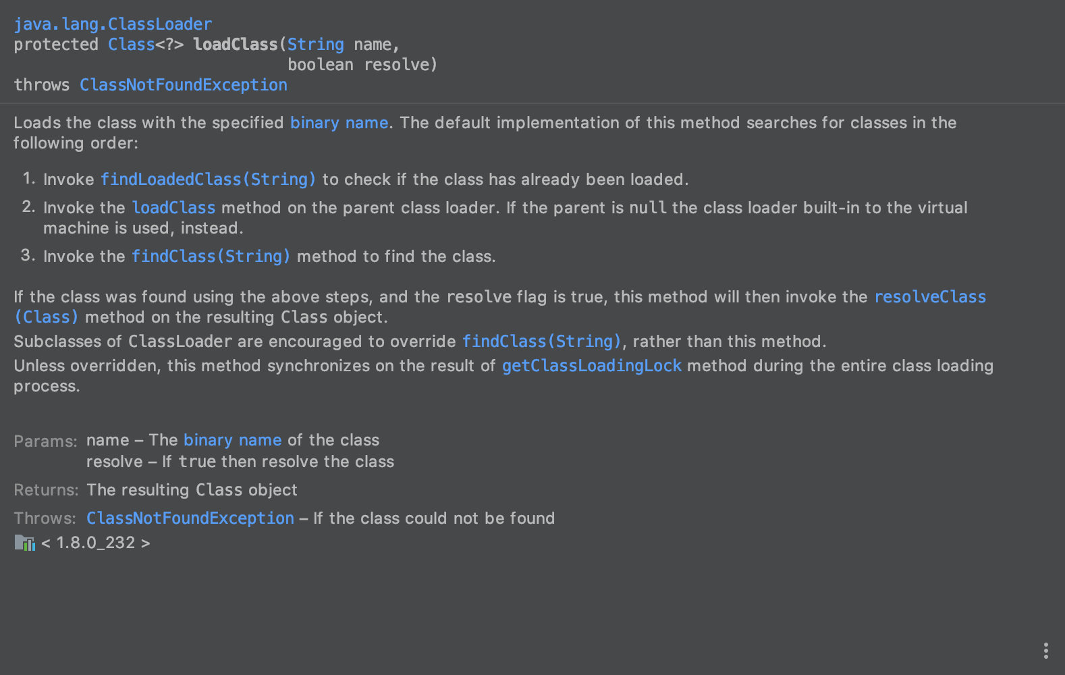
Task: Open findClass(String) link in step 3
Action: (x=211, y=256)
